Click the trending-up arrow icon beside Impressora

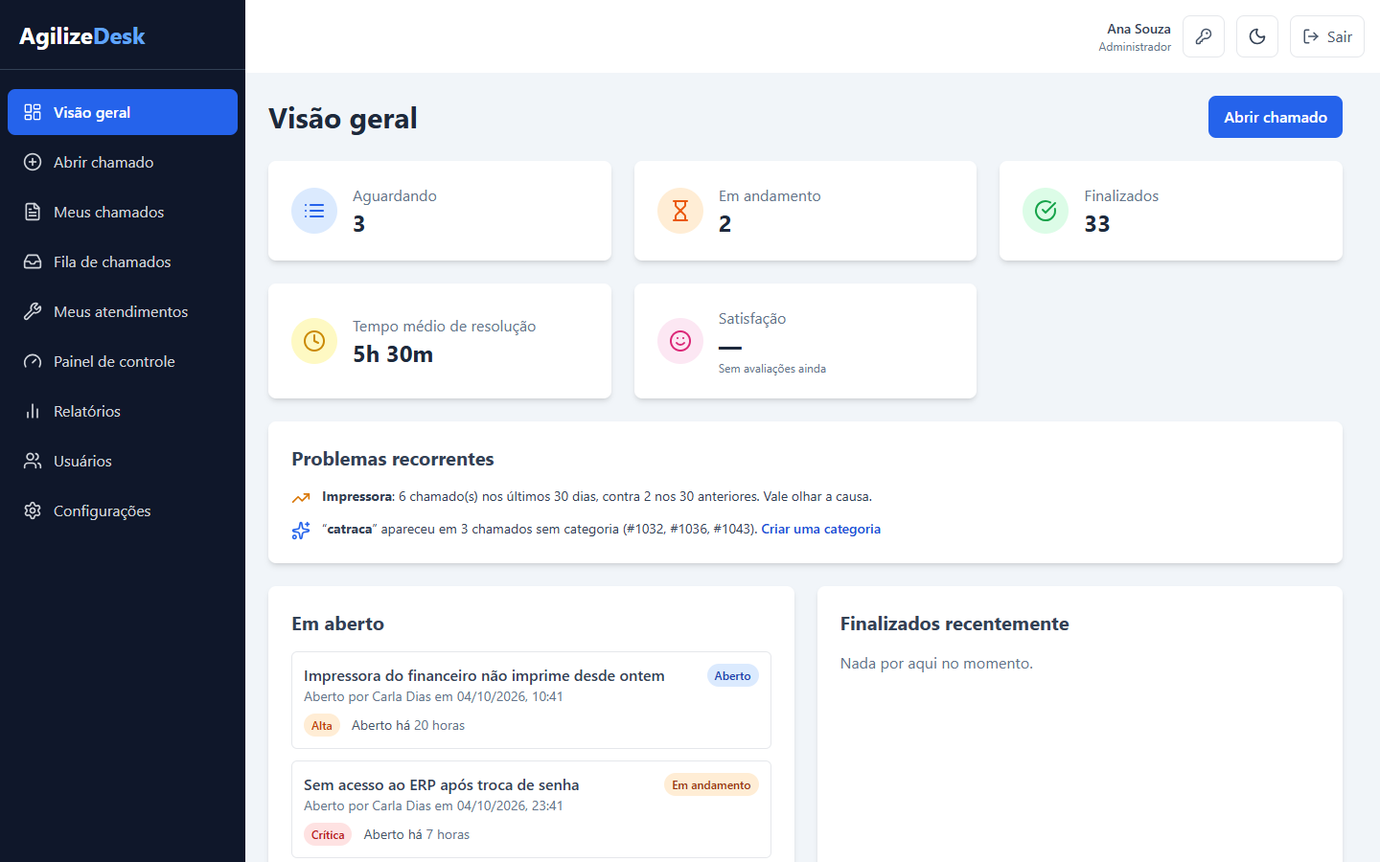coord(301,497)
